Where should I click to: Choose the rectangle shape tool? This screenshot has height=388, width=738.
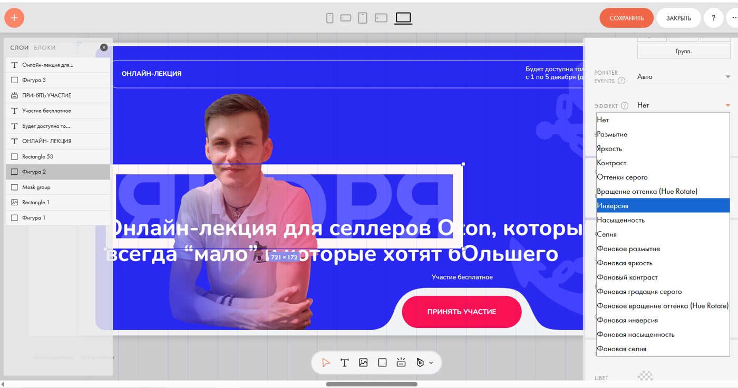382,363
